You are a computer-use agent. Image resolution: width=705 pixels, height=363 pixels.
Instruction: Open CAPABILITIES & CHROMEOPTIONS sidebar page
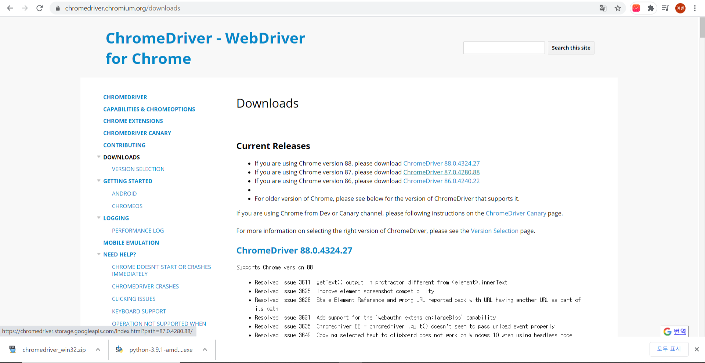pyautogui.click(x=149, y=109)
